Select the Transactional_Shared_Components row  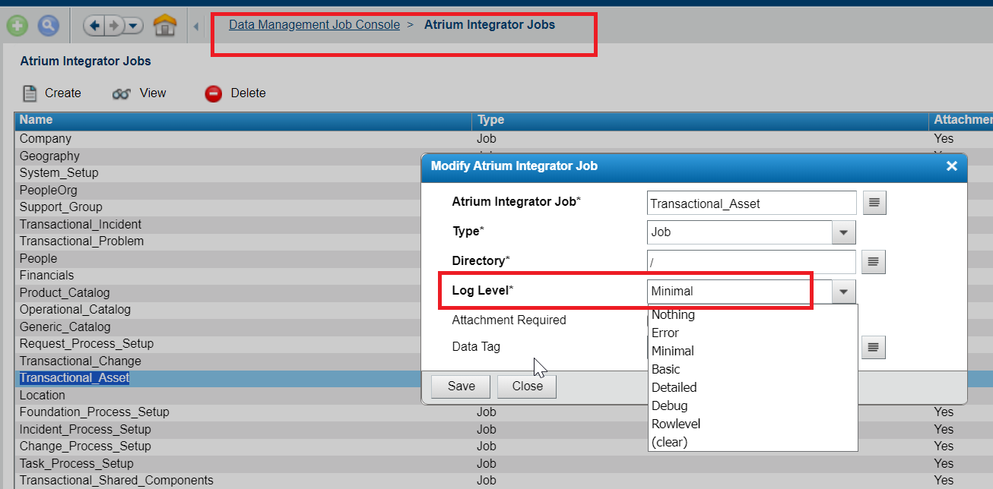click(503, 481)
